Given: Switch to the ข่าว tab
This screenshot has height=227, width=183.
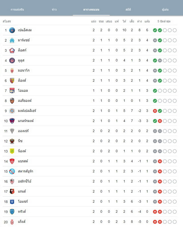Looking at the screenshot, I should tap(54, 9).
